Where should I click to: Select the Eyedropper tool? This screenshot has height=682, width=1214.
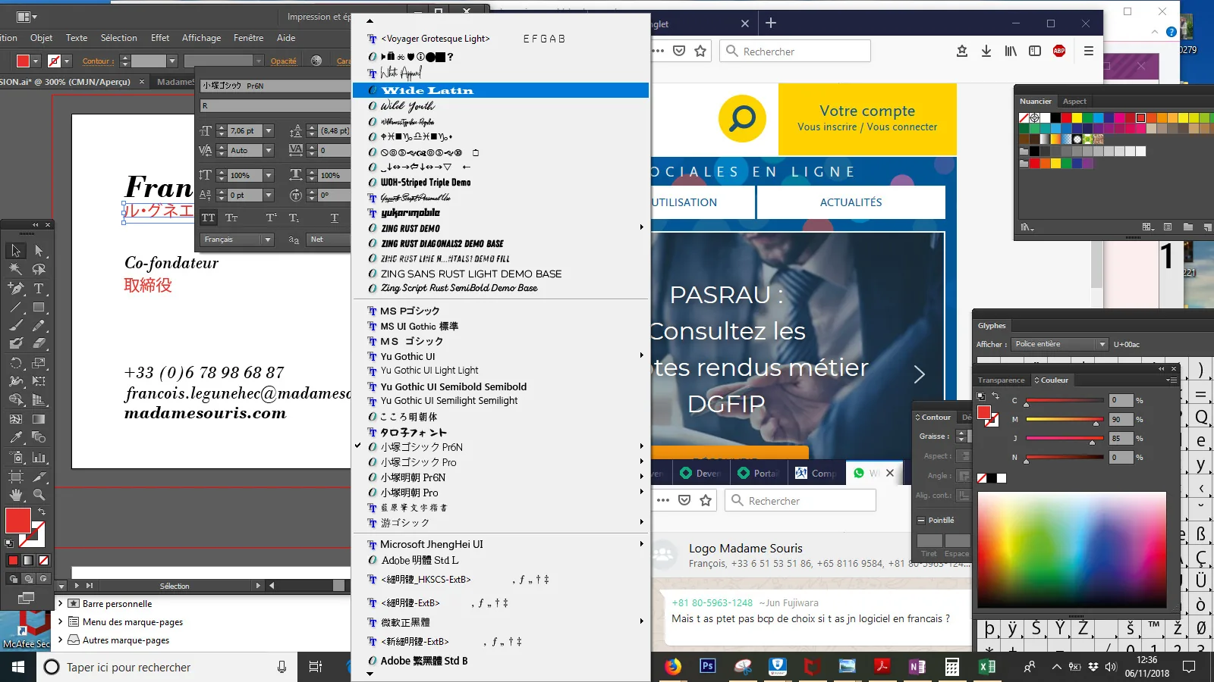click(15, 437)
